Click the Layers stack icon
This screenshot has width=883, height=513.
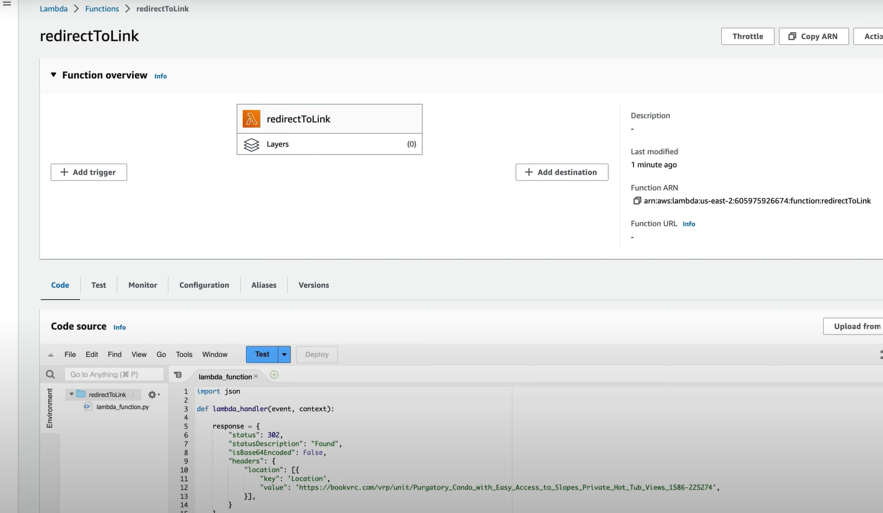pyautogui.click(x=251, y=144)
